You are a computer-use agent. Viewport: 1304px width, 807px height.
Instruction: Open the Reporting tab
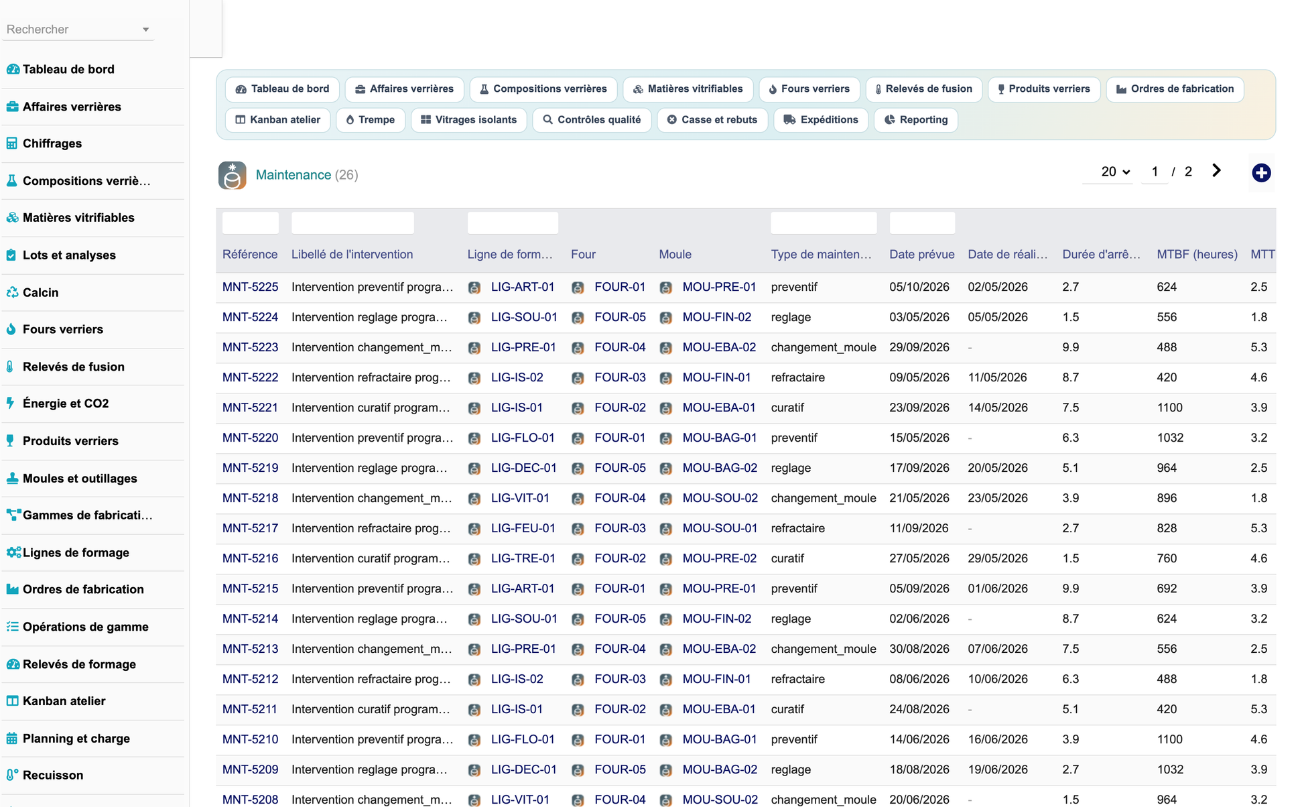(916, 120)
